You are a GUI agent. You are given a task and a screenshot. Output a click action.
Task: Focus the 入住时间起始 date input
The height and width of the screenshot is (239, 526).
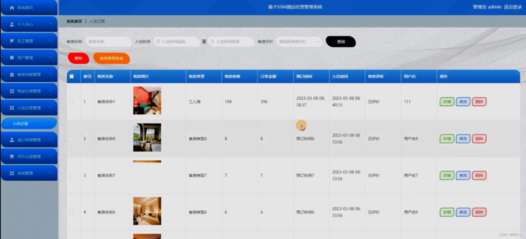(177, 41)
